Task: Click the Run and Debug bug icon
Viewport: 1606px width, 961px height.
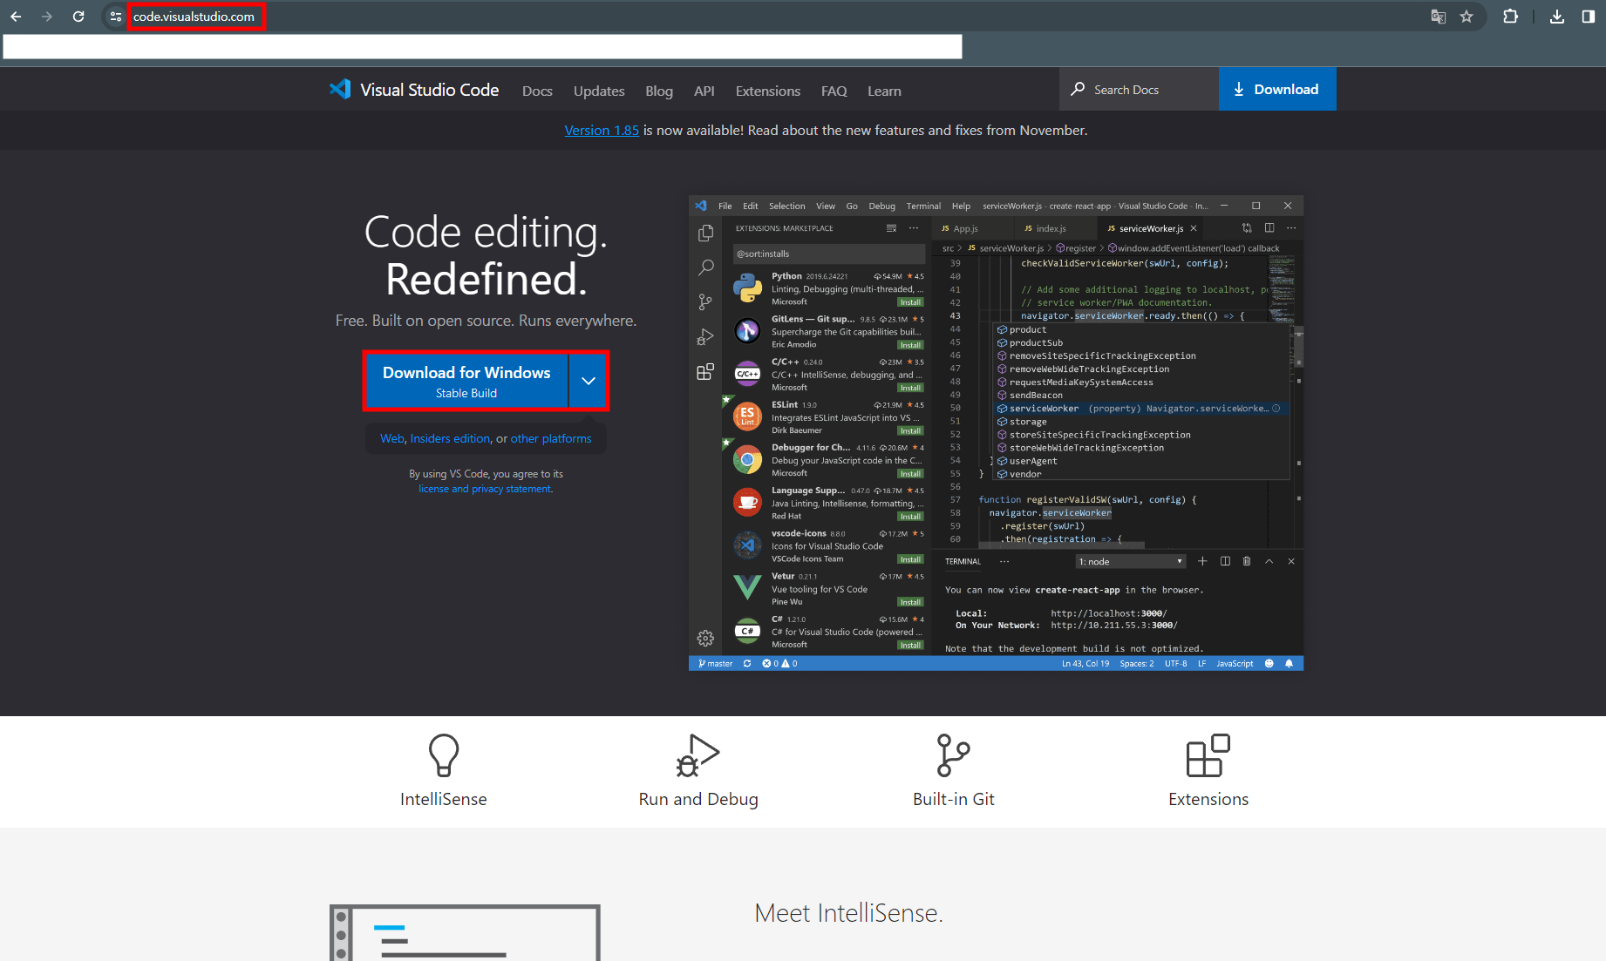Action: click(698, 755)
